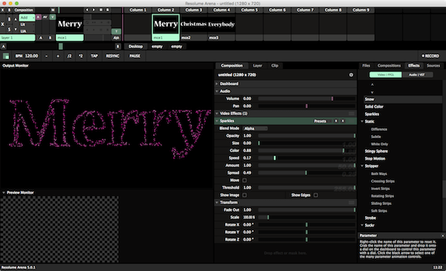
Task: Click the composition master M button
Action: click(x=53, y=10)
